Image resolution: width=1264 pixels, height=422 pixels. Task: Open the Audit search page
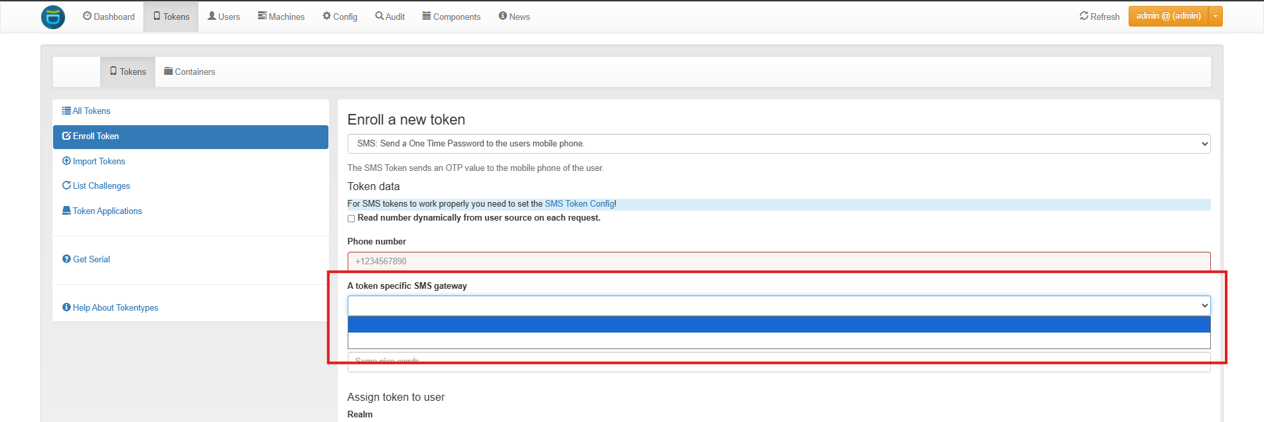pos(390,17)
